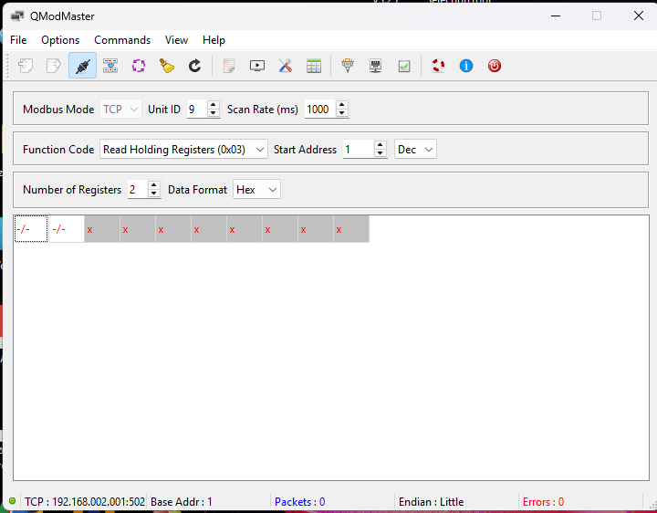This screenshot has width=657, height=513.
Task: Open the View menu
Action: coord(176,40)
